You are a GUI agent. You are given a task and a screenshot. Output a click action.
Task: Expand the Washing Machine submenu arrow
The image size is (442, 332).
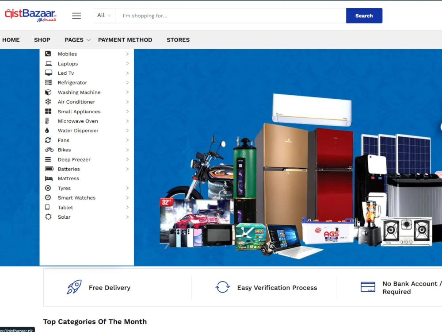click(x=127, y=93)
